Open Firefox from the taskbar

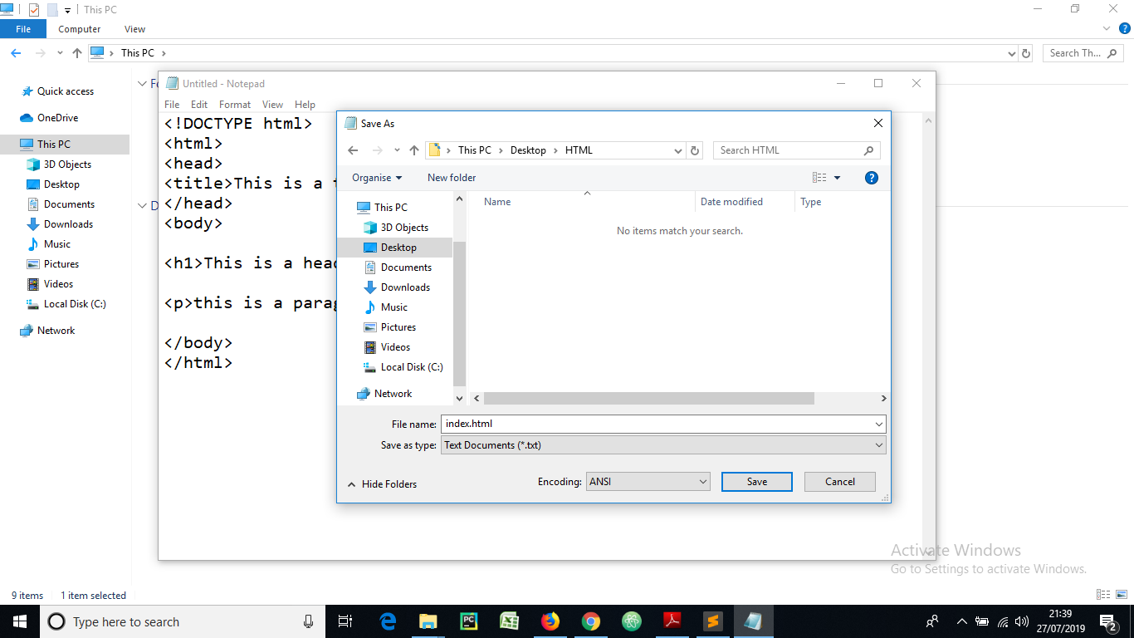coord(550,621)
